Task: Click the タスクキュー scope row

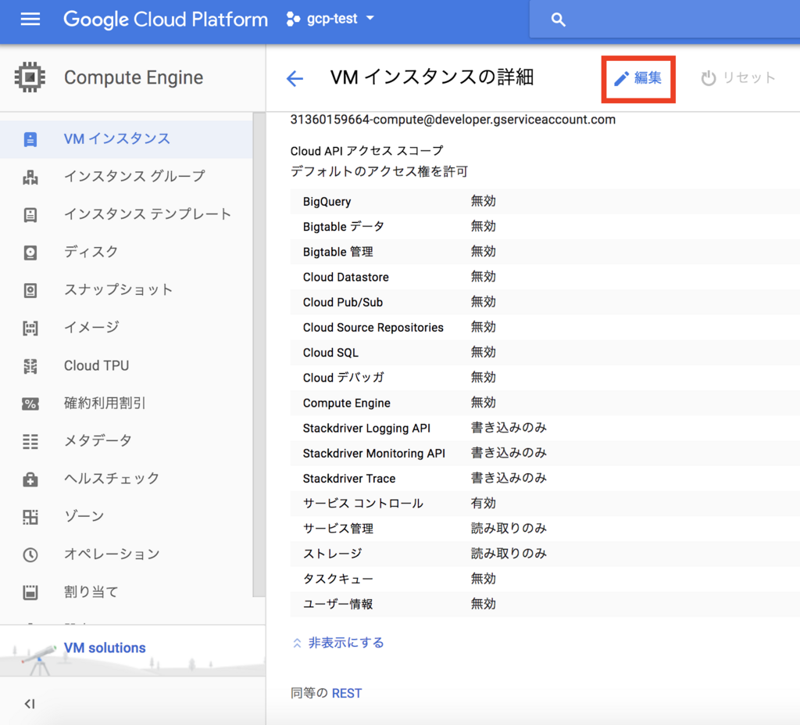Action: point(545,579)
